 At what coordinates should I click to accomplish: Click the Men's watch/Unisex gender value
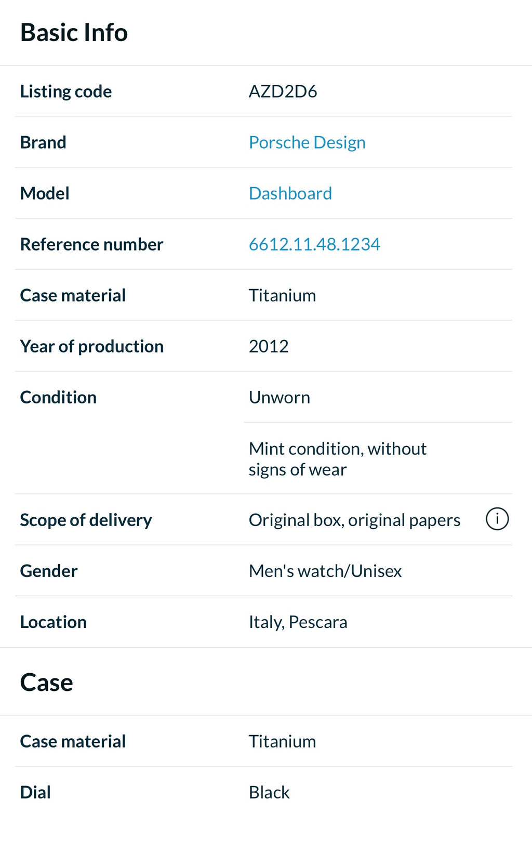[x=325, y=571]
